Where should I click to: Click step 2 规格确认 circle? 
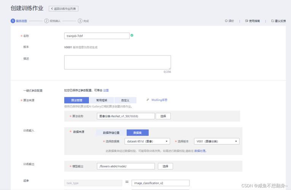coord(46,21)
